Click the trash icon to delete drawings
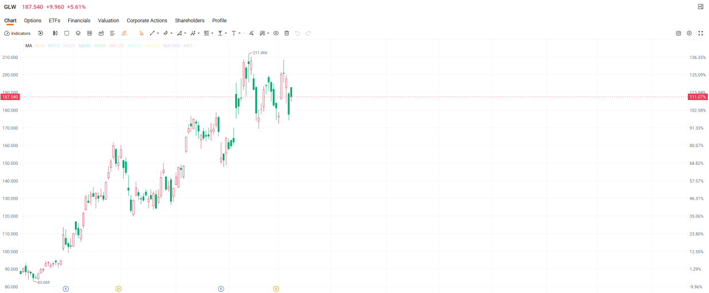This screenshot has height=293, width=709. click(x=287, y=33)
